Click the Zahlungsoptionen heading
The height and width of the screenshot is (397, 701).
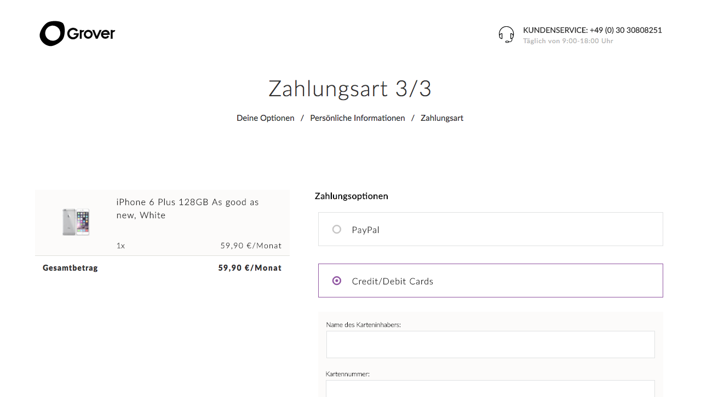click(x=352, y=196)
